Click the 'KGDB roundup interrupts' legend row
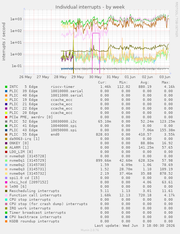The width and height of the screenshot is (180, 234). coord(34,221)
